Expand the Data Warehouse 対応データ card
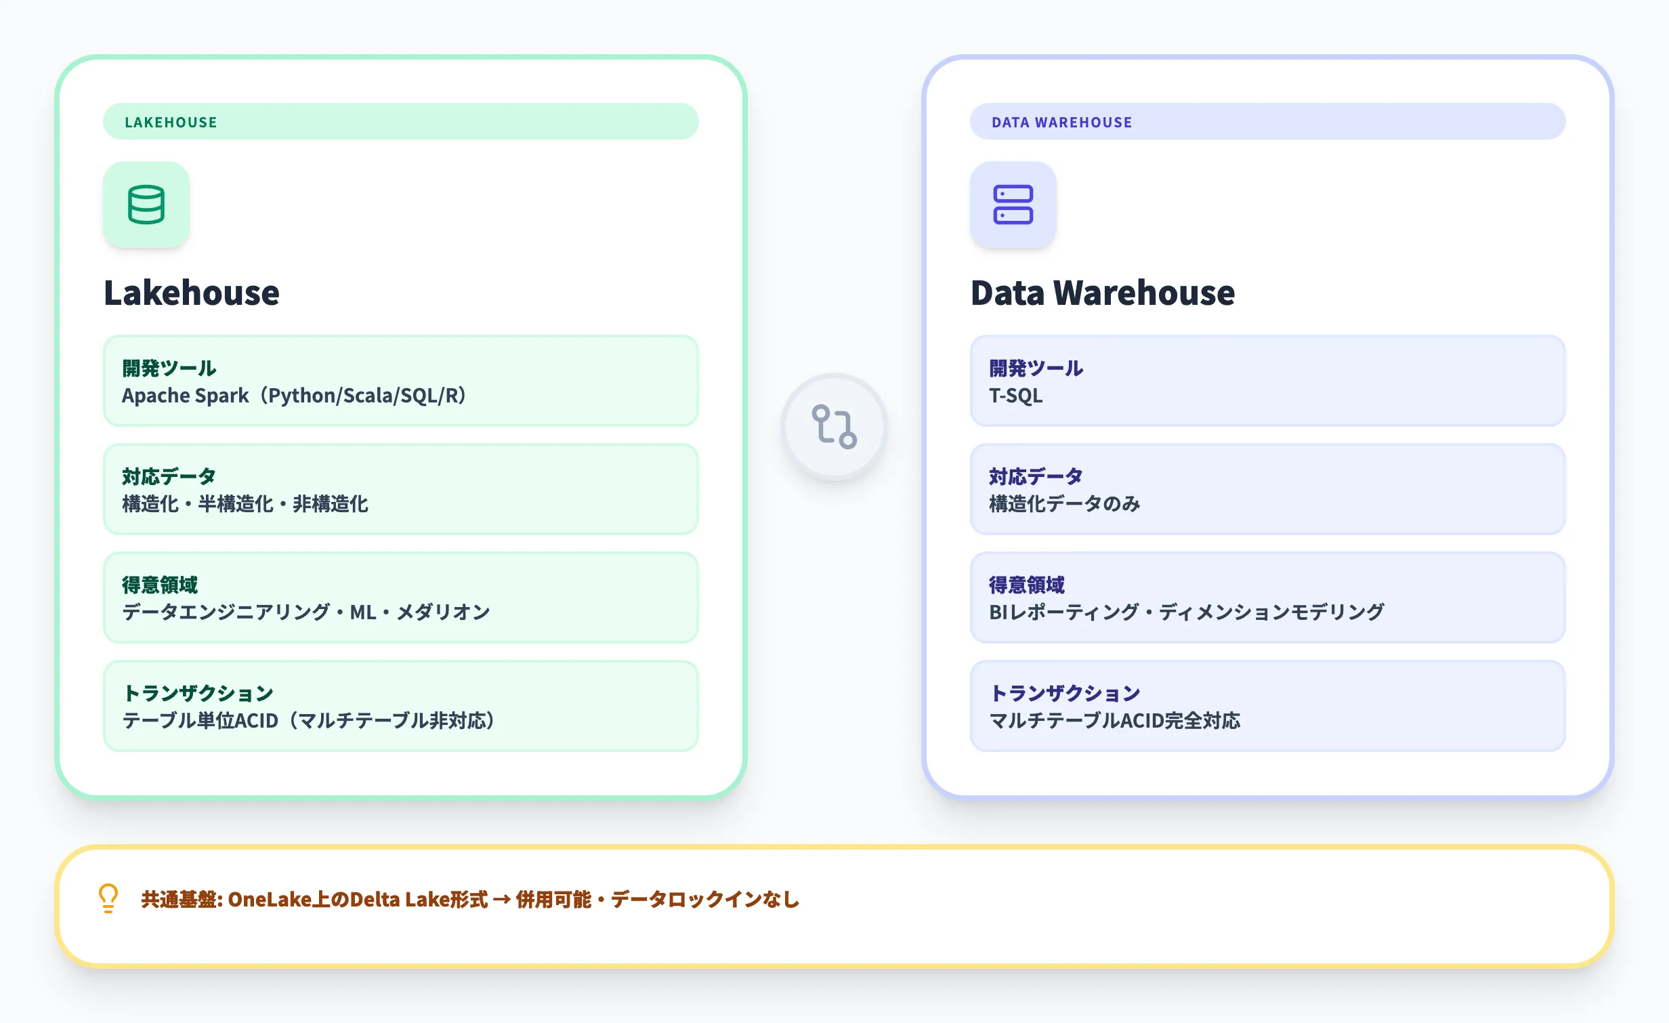The width and height of the screenshot is (1669, 1023). (1267, 489)
